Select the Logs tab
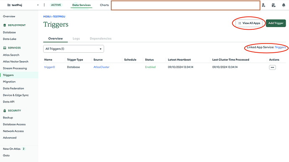289x162 pixels. pyautogui.click(x=76, y=39)
